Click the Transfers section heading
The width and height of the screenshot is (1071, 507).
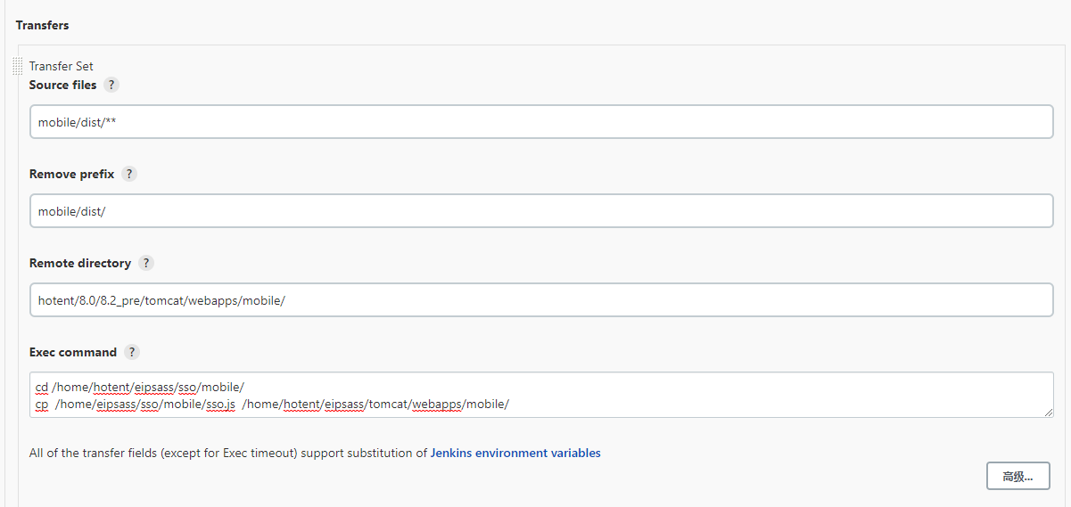pos(42,25)
